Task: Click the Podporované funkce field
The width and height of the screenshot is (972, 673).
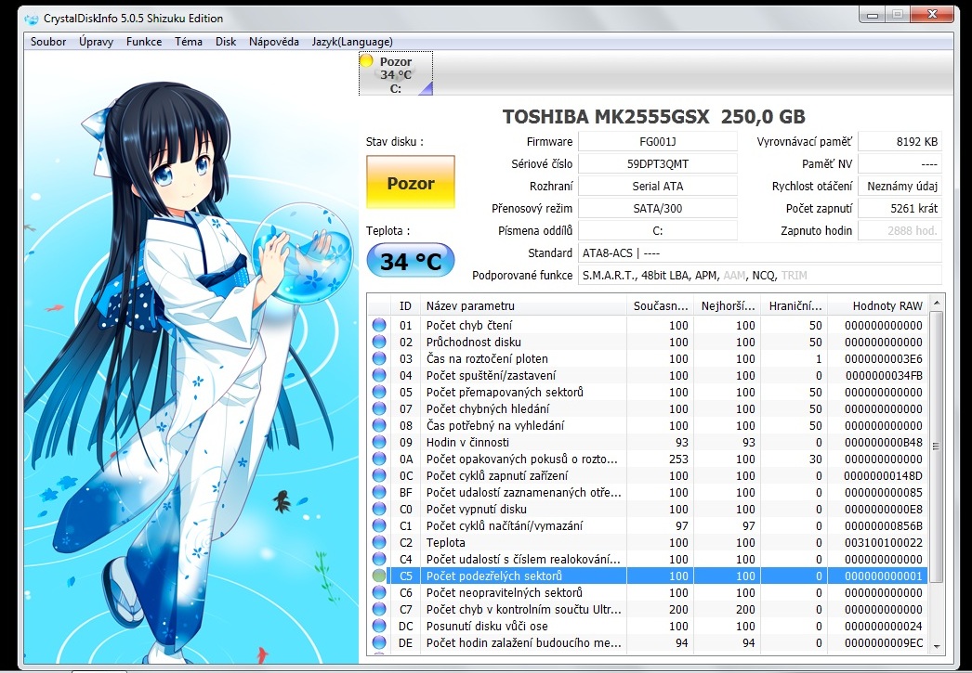Action: (760, 275)
